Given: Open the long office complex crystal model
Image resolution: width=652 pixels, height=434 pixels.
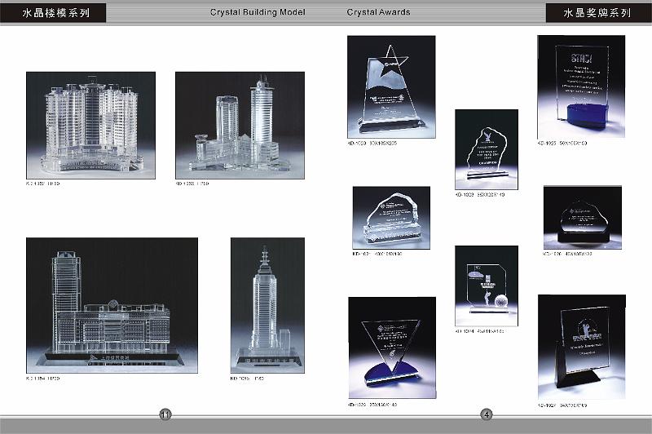Looking at the screenshot, I should pyautogui.click(x=112, y=305).
